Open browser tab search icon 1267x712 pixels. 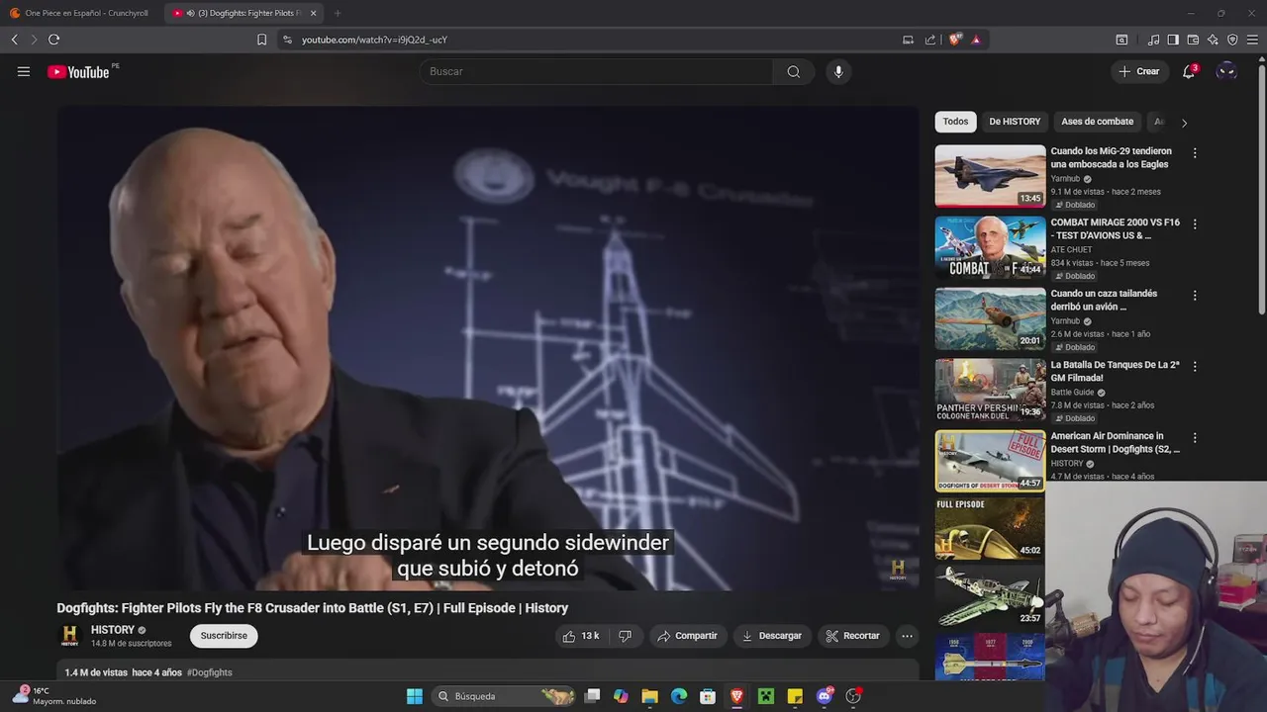click(x=1121, y=40)
